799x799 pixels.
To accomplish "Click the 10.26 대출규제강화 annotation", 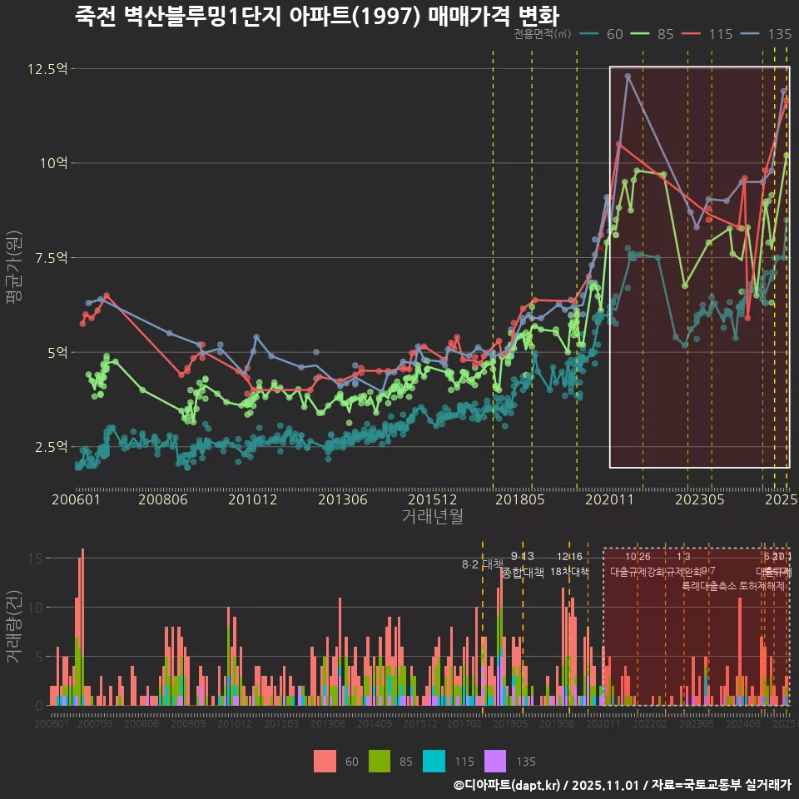I will tap(638, 564).
